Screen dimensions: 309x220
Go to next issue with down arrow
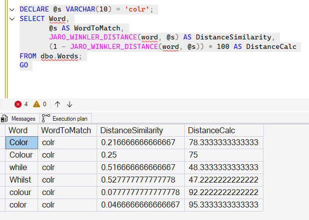tap(70, 104)
